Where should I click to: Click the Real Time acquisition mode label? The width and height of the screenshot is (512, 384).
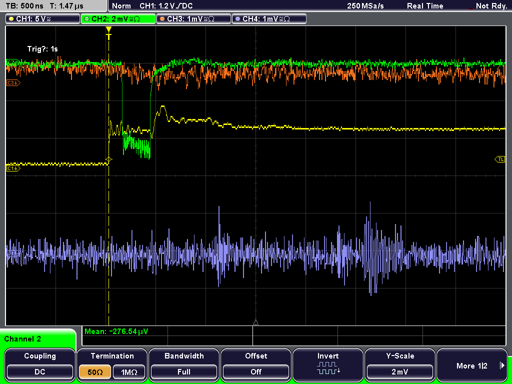point(425,5)
